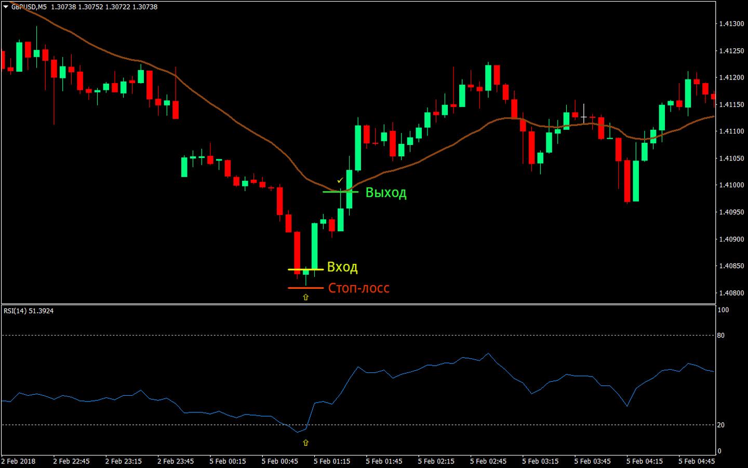
Task: Select the yellow 'Вход' text label
Action: point(342,267)
